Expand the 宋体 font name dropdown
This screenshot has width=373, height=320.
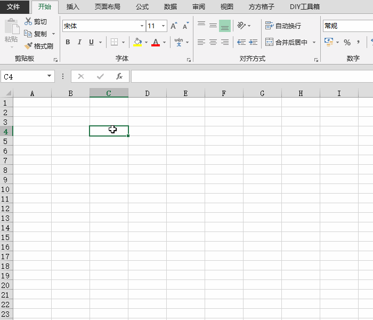(142, 26)
